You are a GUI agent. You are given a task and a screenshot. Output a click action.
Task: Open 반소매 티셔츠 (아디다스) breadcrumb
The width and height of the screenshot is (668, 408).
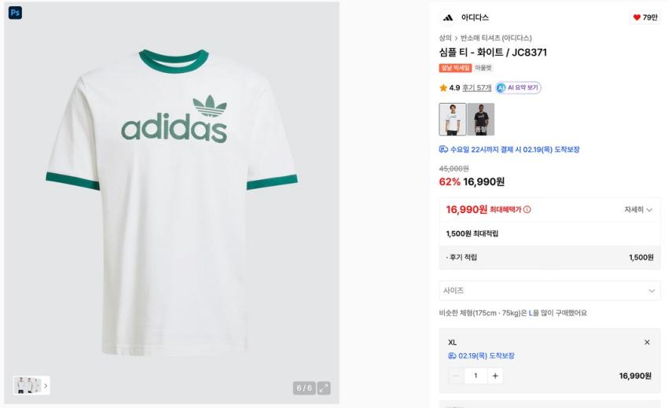tap(496, 38)
